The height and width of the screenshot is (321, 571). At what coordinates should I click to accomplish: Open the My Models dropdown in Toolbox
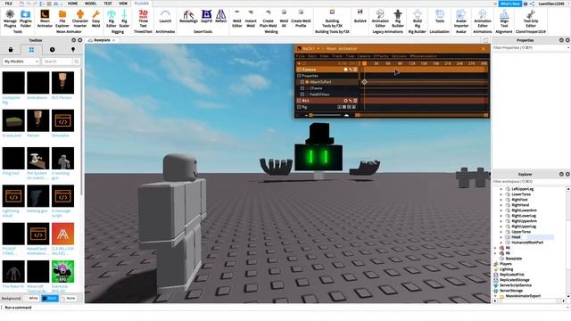pyautogui.click(x=21, y=62)
